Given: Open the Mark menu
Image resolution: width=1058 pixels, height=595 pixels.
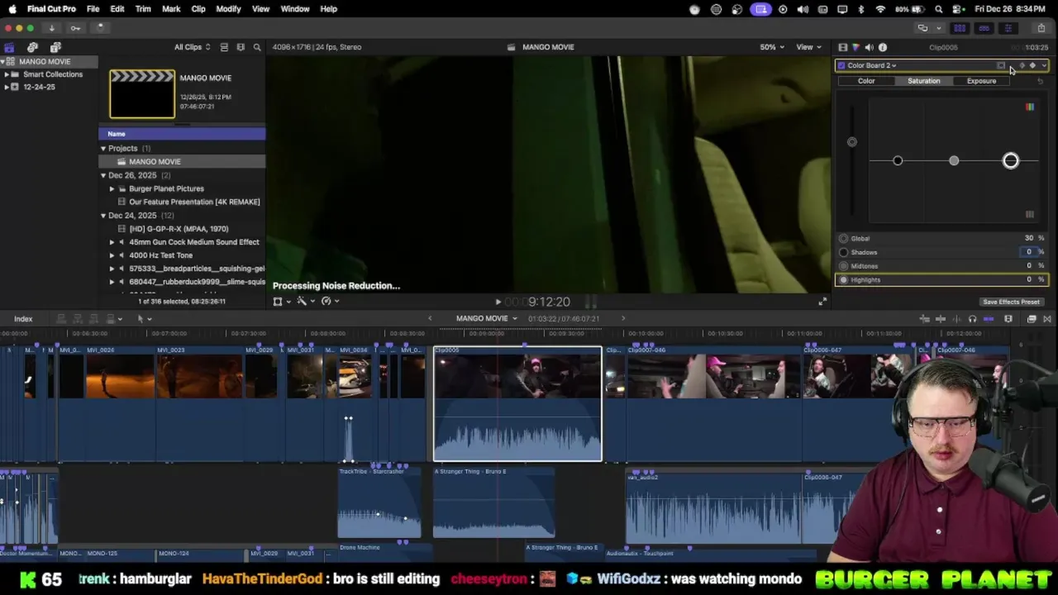Looking at the screenshot, I should 171,9.
